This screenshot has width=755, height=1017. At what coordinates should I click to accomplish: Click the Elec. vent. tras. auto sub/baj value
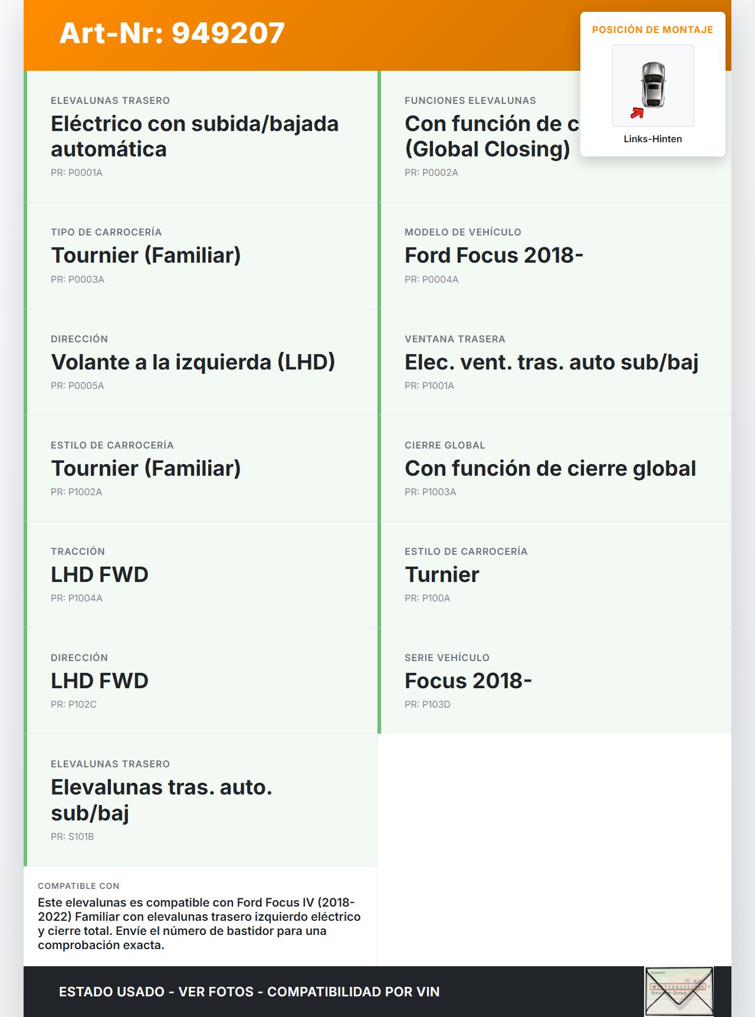coord(551,362)
